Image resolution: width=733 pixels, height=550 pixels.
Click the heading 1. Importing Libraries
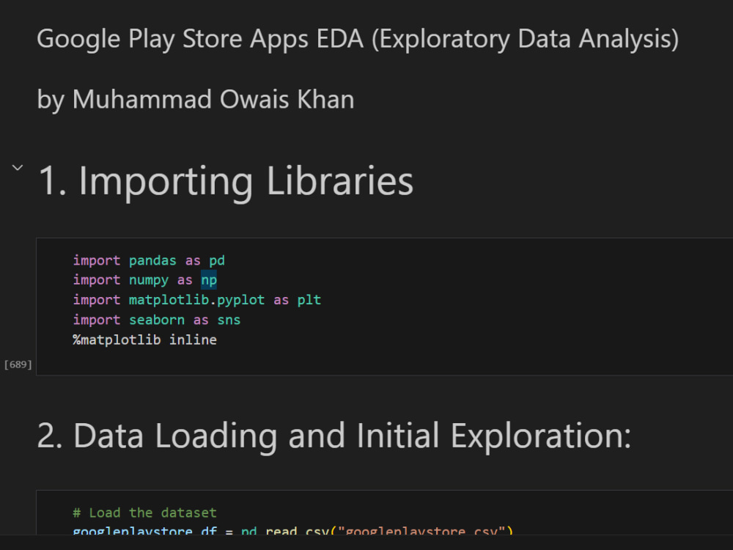(x=226, y=181)
